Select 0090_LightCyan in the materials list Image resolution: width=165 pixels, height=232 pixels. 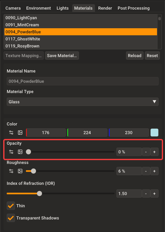tap(81, 18)
